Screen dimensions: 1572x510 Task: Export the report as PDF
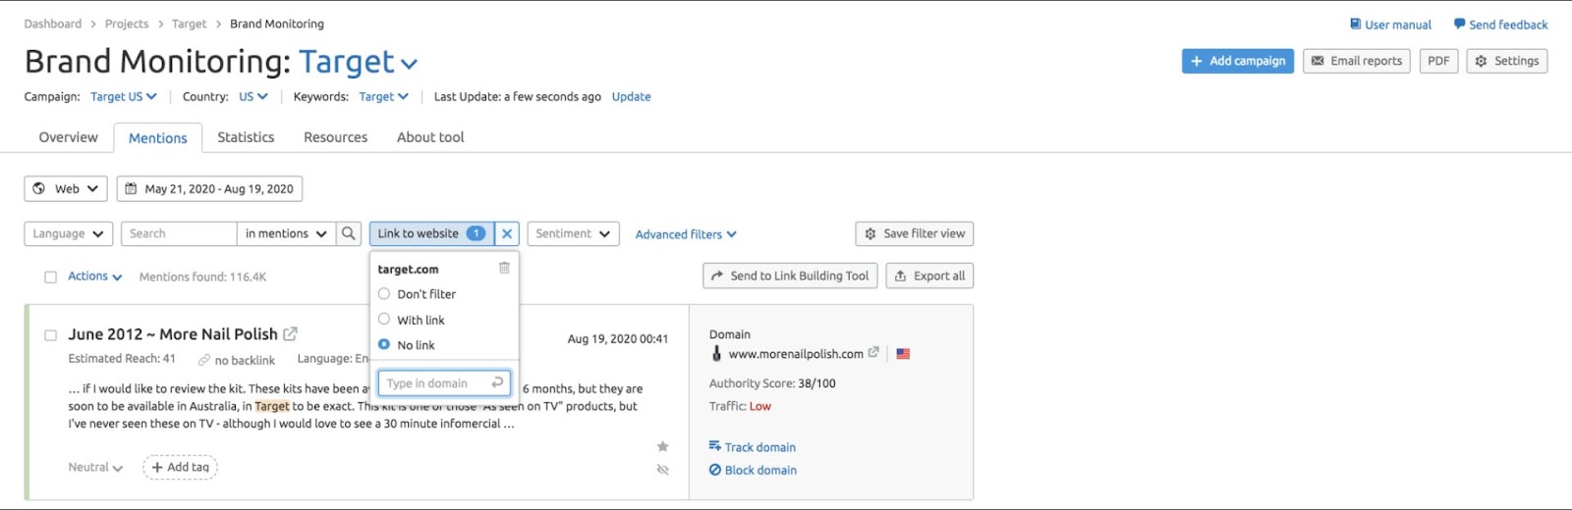coord(1438,61)
